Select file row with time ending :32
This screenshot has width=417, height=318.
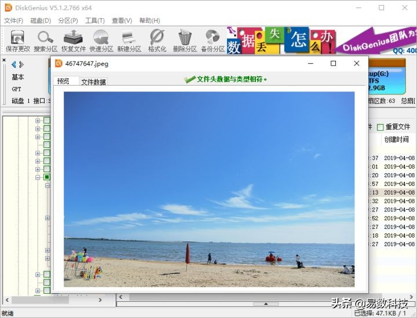pos(393,201)
